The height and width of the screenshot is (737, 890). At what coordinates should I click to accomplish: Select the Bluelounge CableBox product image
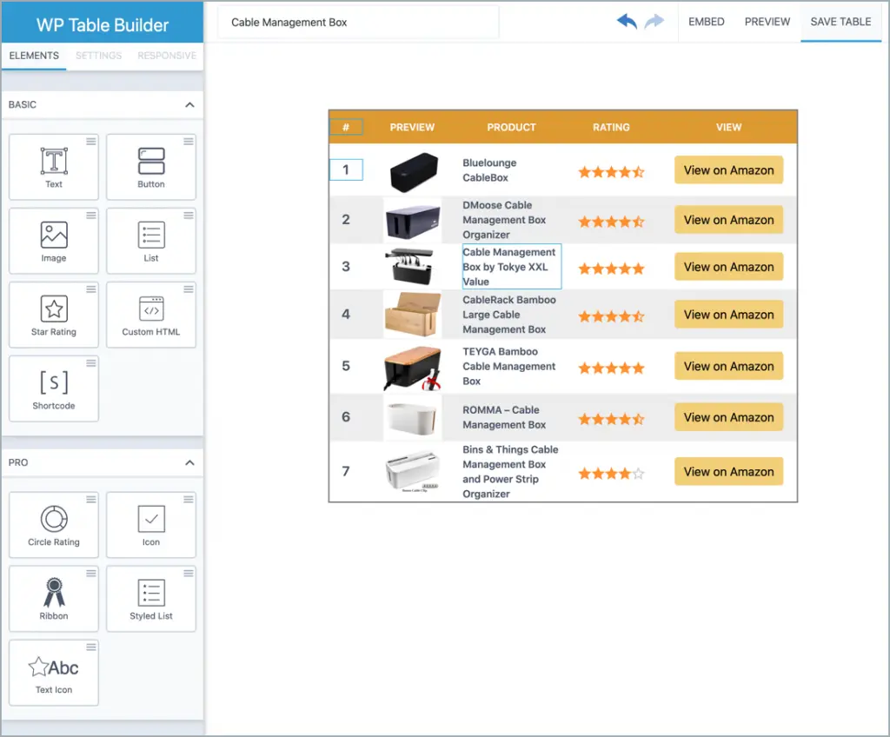tap(414, 171)
